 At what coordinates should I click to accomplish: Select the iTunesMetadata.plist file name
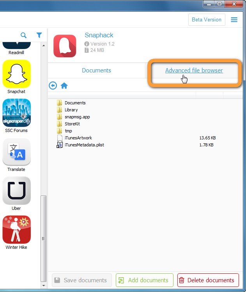[x=84, y=145]
